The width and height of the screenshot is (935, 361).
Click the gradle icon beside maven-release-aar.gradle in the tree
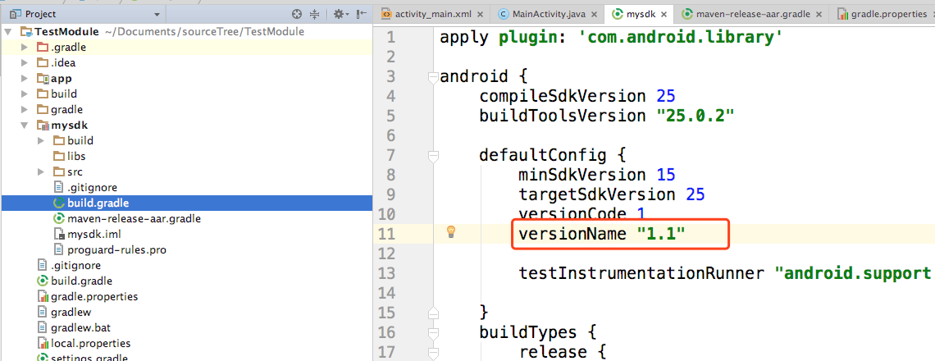[58, 218]
